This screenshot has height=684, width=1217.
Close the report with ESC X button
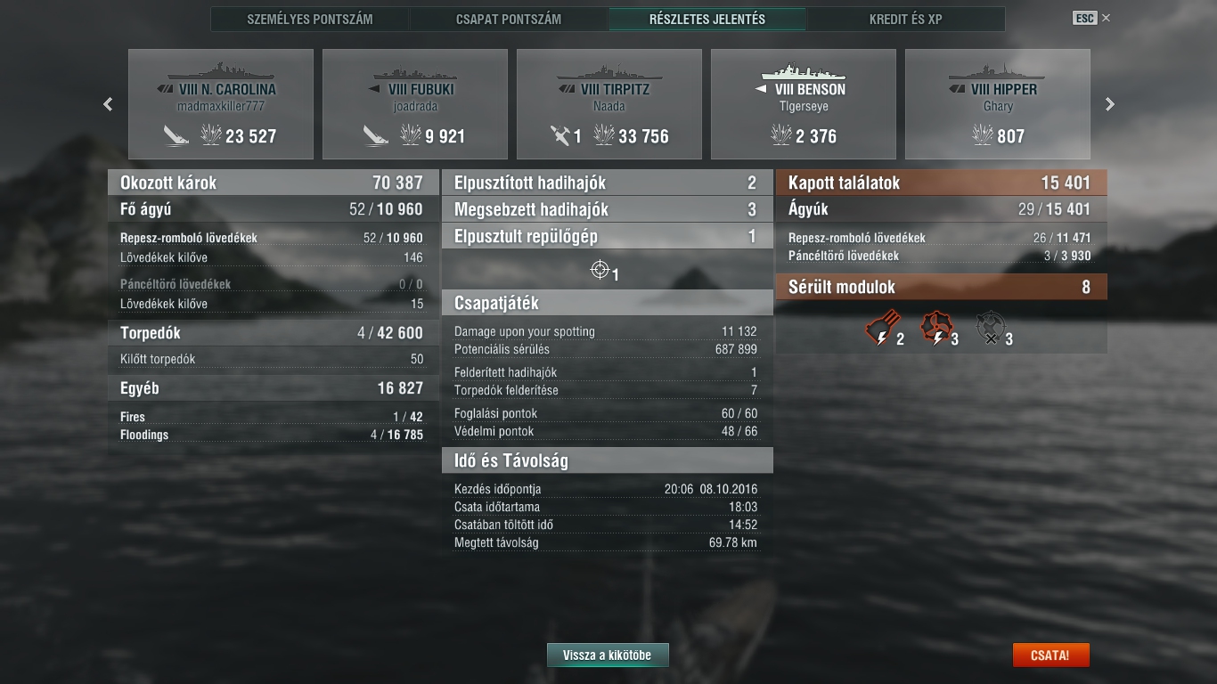[1092, 18]
